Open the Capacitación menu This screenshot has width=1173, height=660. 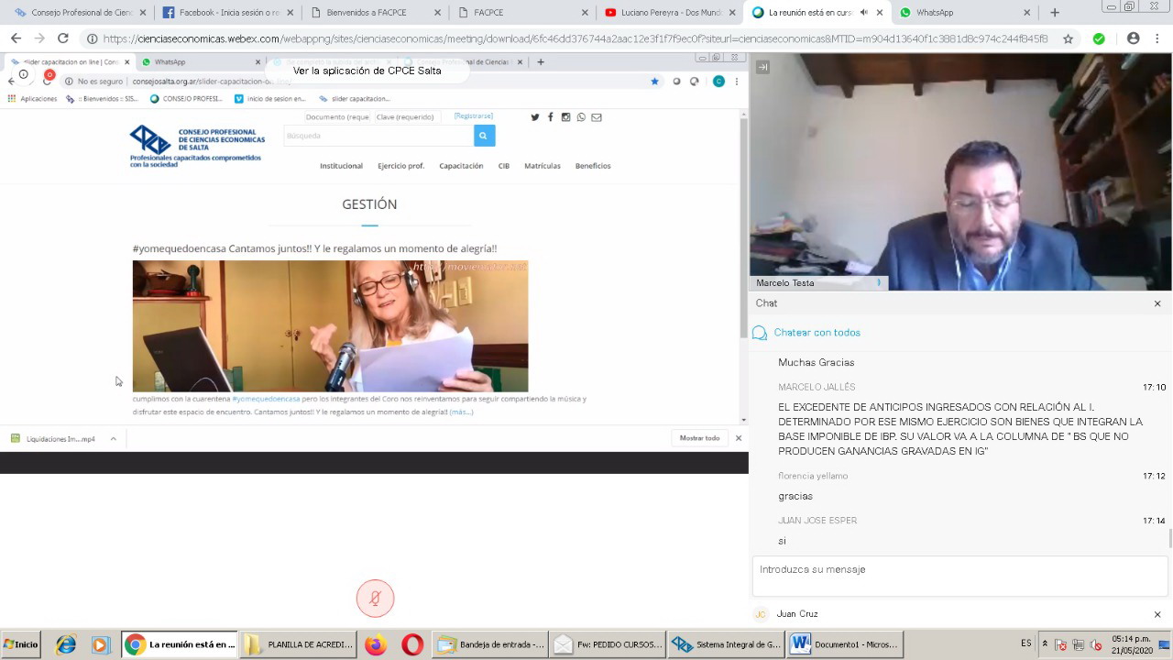pos(461,166)
